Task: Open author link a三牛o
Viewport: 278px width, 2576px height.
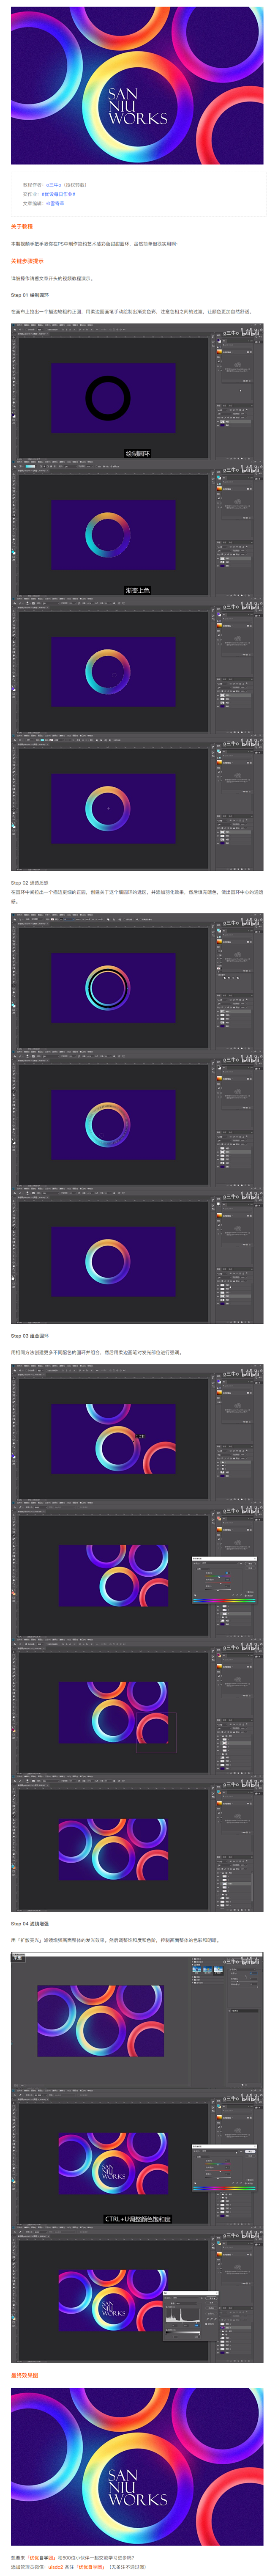Action: [54, 185]
